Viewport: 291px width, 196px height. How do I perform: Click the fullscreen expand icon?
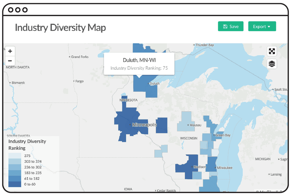[x=272, y=51]
